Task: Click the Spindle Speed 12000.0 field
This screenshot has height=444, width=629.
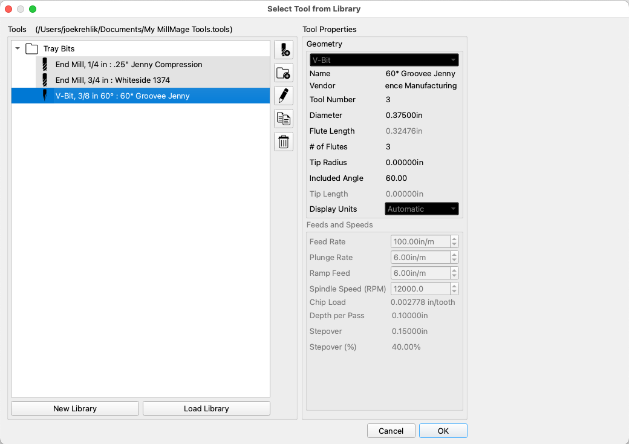Action: [x=420, y=289]
